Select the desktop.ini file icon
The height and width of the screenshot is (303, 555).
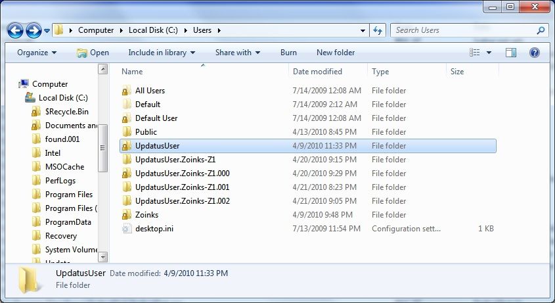(126, 229)
